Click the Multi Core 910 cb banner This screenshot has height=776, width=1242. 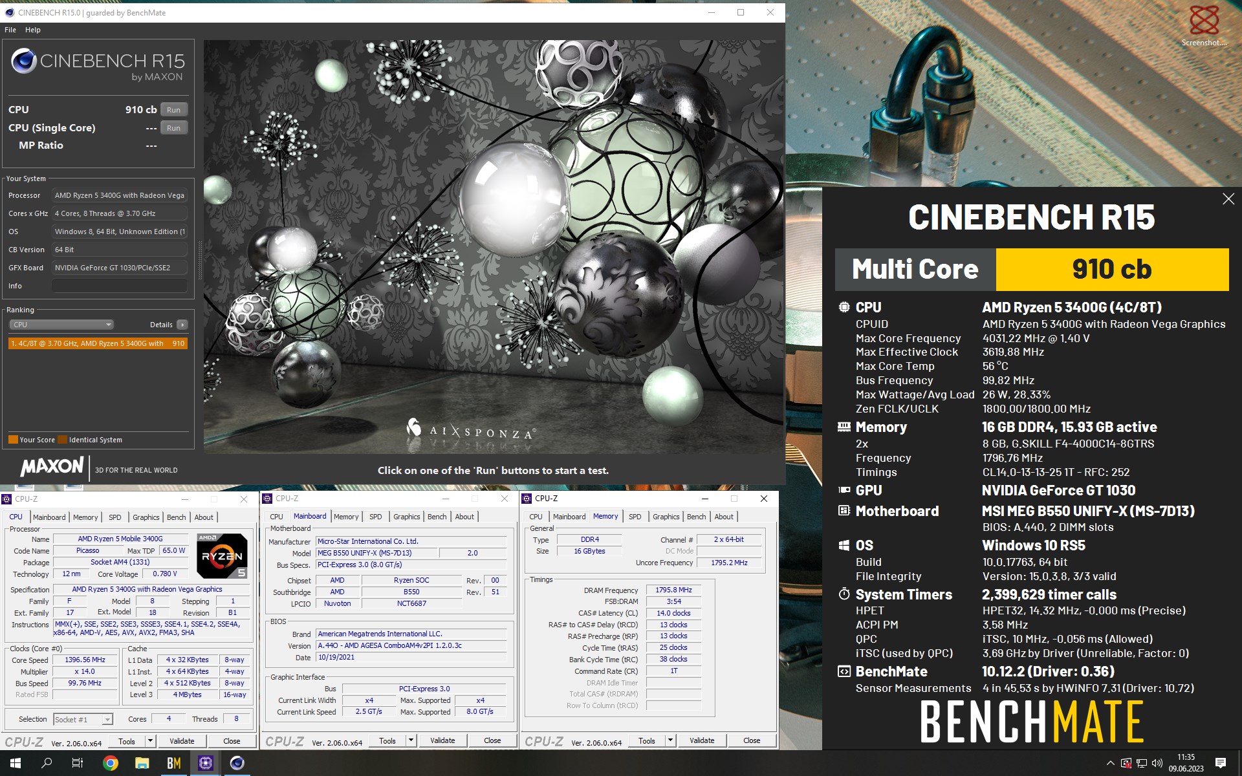coord(1032,270)
